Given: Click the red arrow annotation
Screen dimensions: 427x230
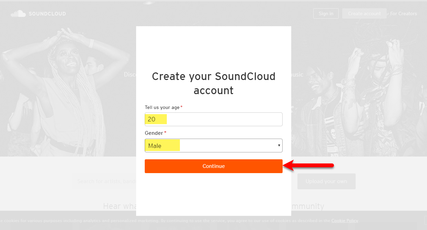Looking at the screenshot, I should [308, 166].
